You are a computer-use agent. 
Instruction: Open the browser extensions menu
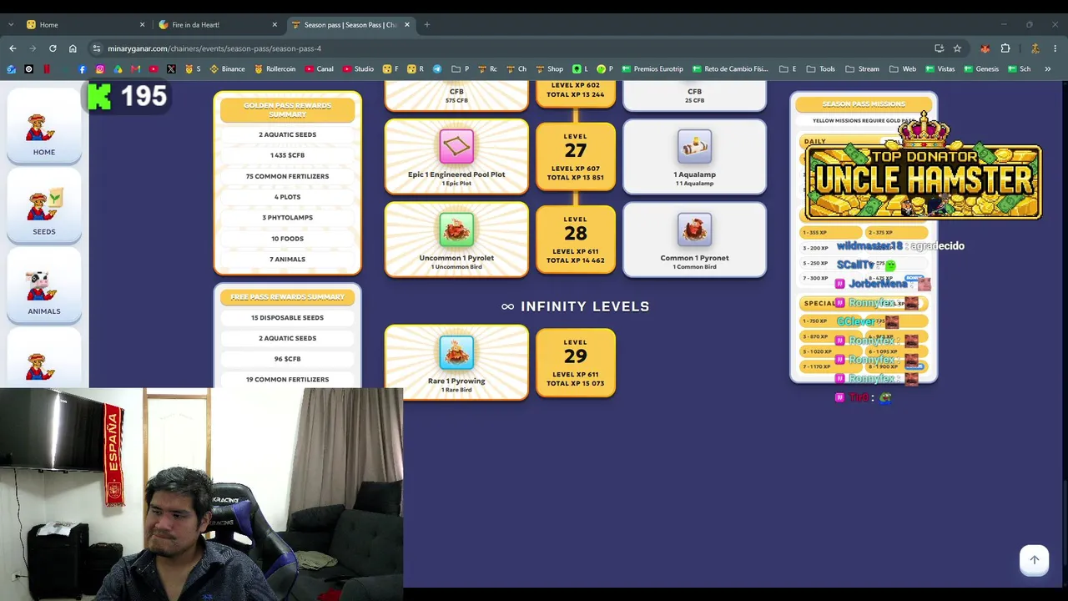pos(1005,48)
